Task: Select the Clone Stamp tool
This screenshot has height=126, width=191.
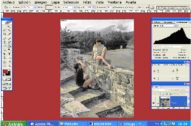Action: click(4, 42)
